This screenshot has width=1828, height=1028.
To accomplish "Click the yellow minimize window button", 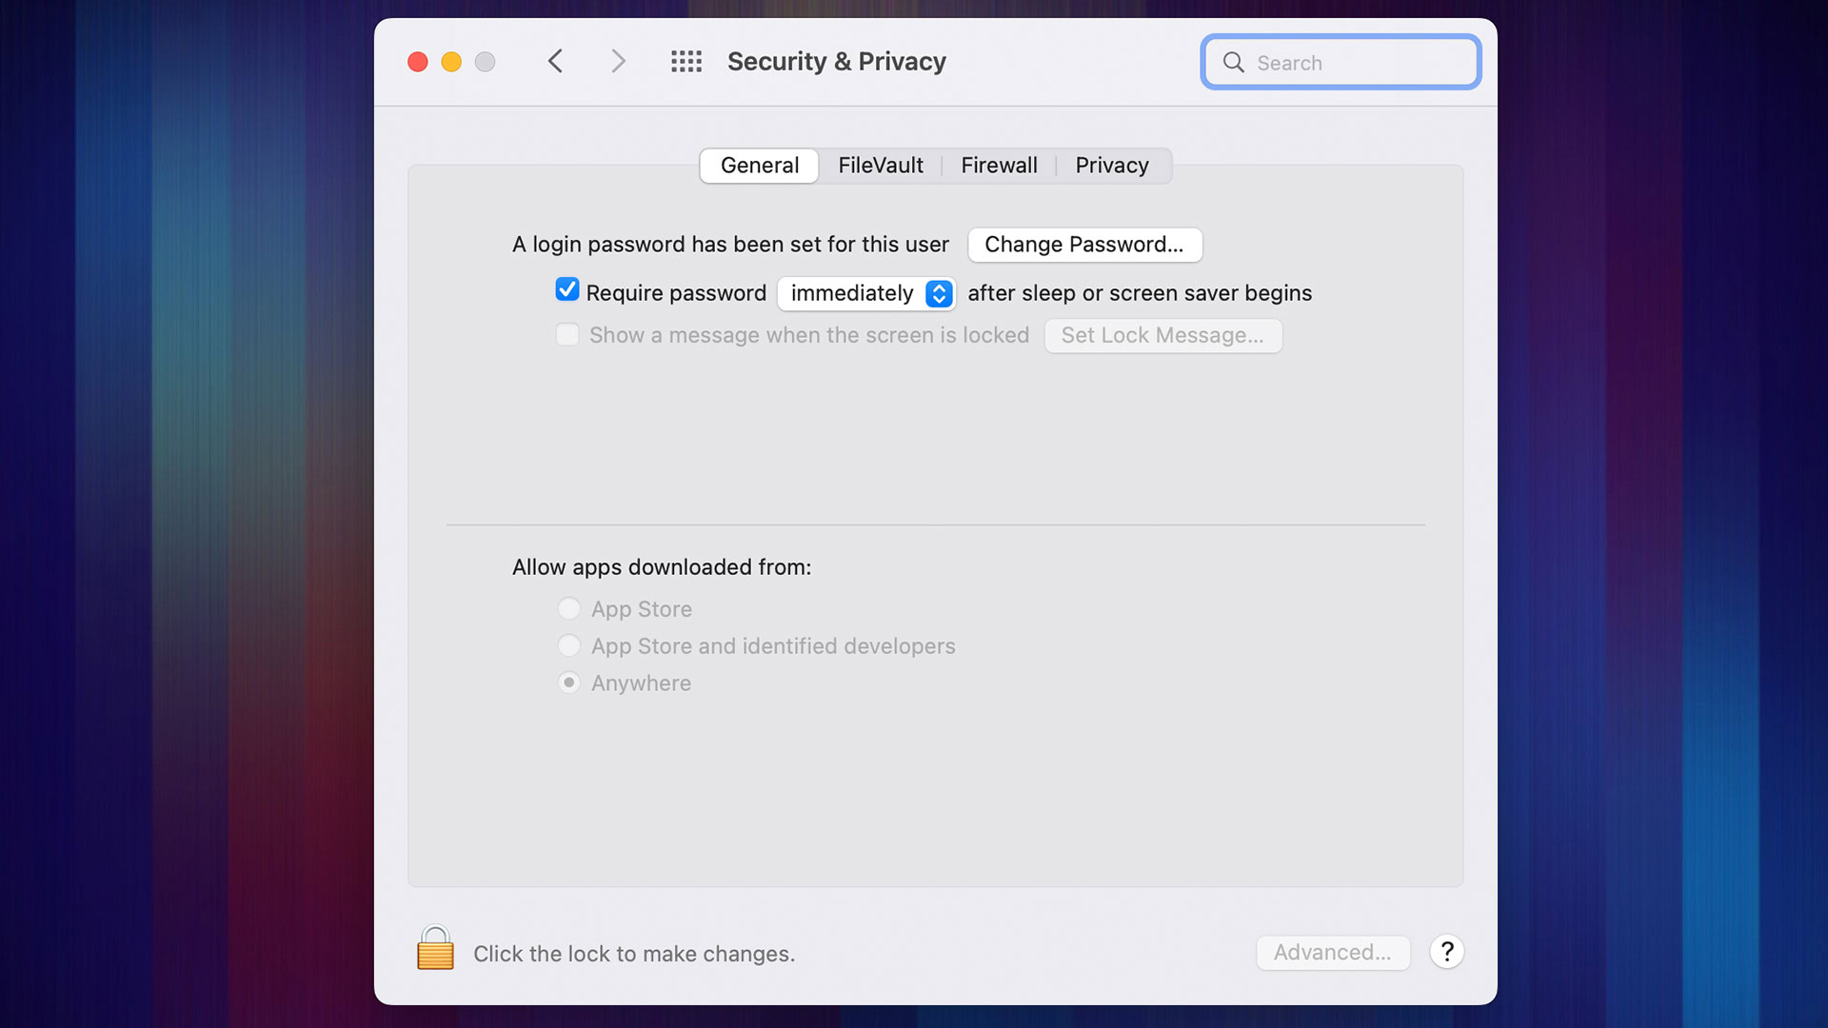I will [451, 62].
